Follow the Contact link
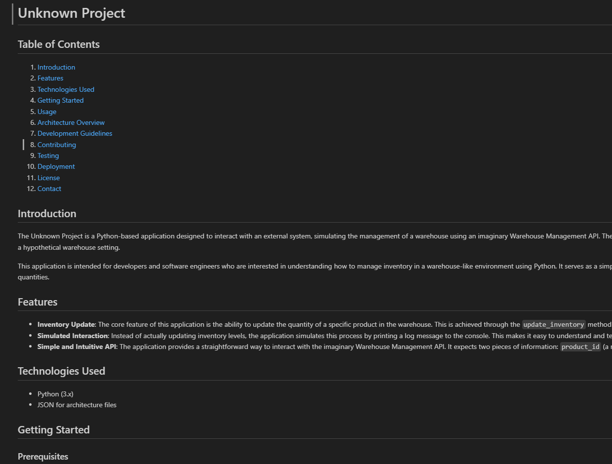Image resolution: width=612 pixels, height=464 pixels. coord(49,189)
